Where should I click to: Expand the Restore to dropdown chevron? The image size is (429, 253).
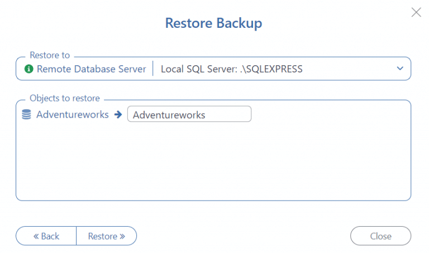tap(400, 69)
